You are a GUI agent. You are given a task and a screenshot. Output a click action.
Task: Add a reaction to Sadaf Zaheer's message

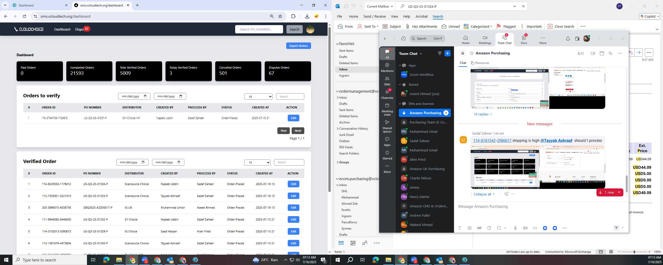[x=506, y=194]
